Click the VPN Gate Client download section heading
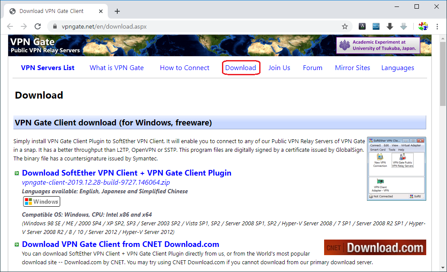The image size is (447, 272). click(220, 122)
